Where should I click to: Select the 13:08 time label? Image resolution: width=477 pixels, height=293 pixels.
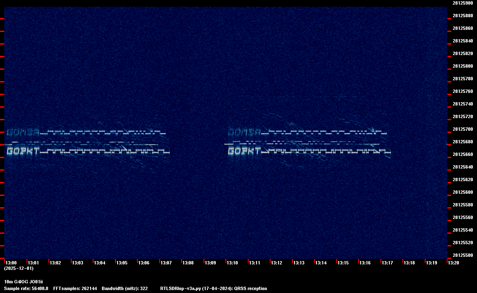pyautogui.click(x=188, y=263)
